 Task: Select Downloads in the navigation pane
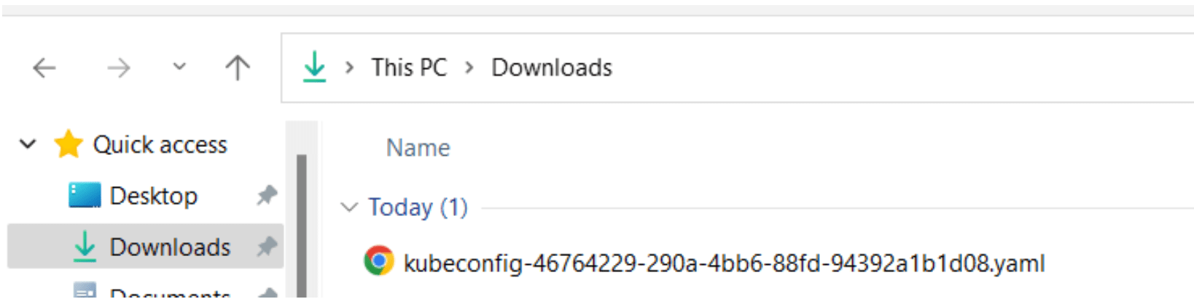[x=169, y=247]
